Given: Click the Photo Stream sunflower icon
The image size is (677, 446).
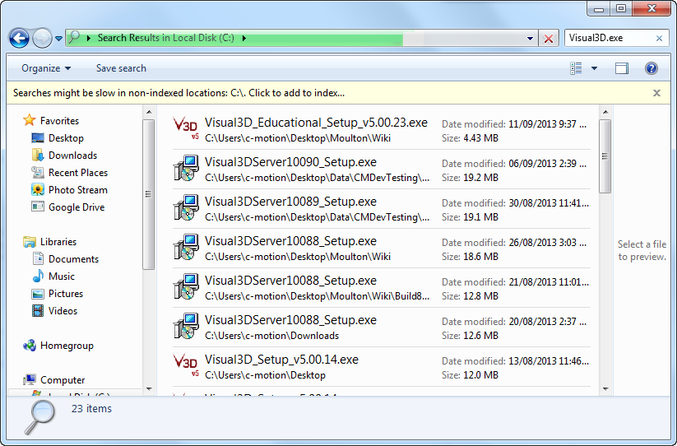Looking at the screenshot, I should pos(38,189).
